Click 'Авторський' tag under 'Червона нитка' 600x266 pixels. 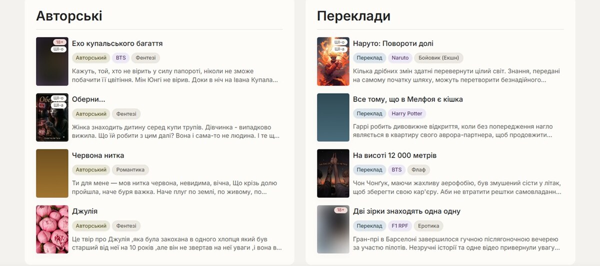pos(91,170)
